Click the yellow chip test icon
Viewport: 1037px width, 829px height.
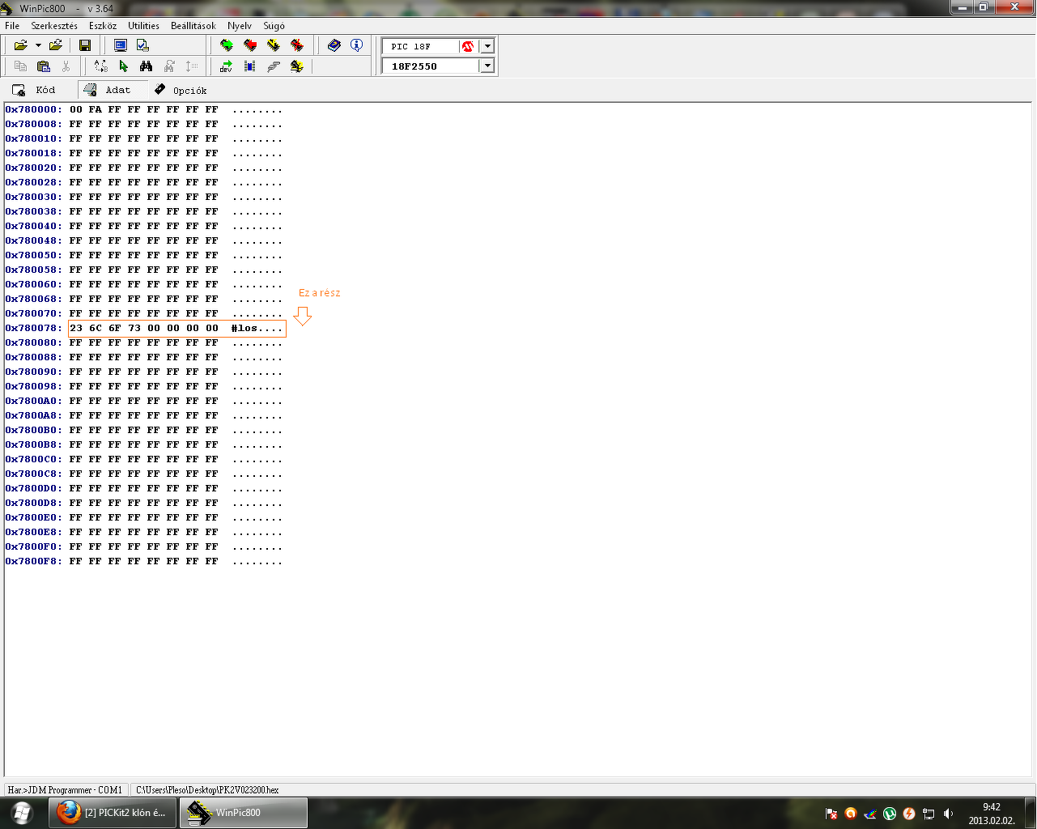297,66
